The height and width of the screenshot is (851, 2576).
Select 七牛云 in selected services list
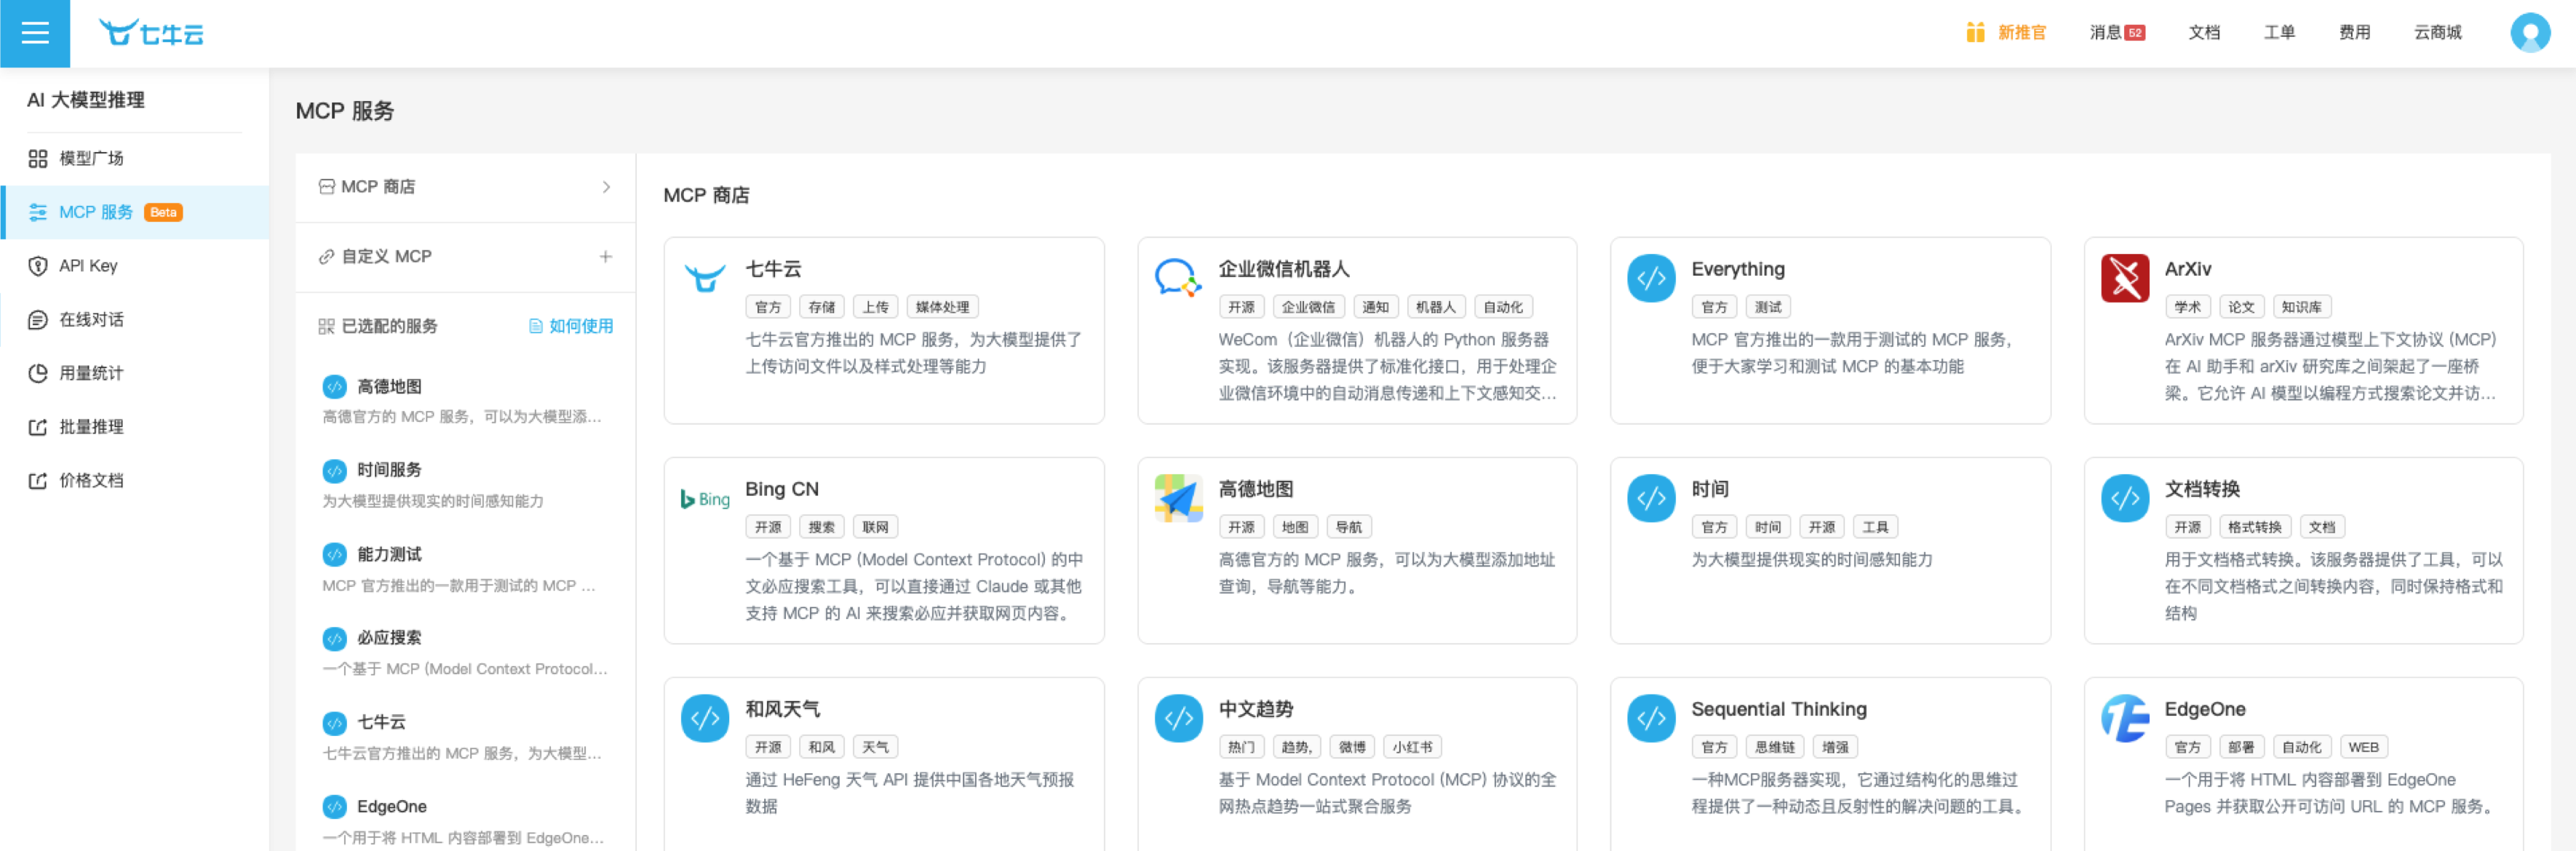(x=465, y=736)
